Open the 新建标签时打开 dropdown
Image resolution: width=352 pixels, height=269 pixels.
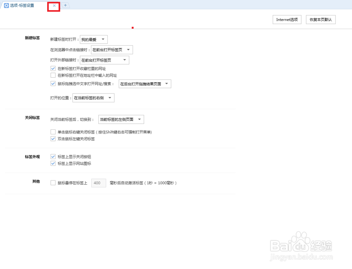93,39
